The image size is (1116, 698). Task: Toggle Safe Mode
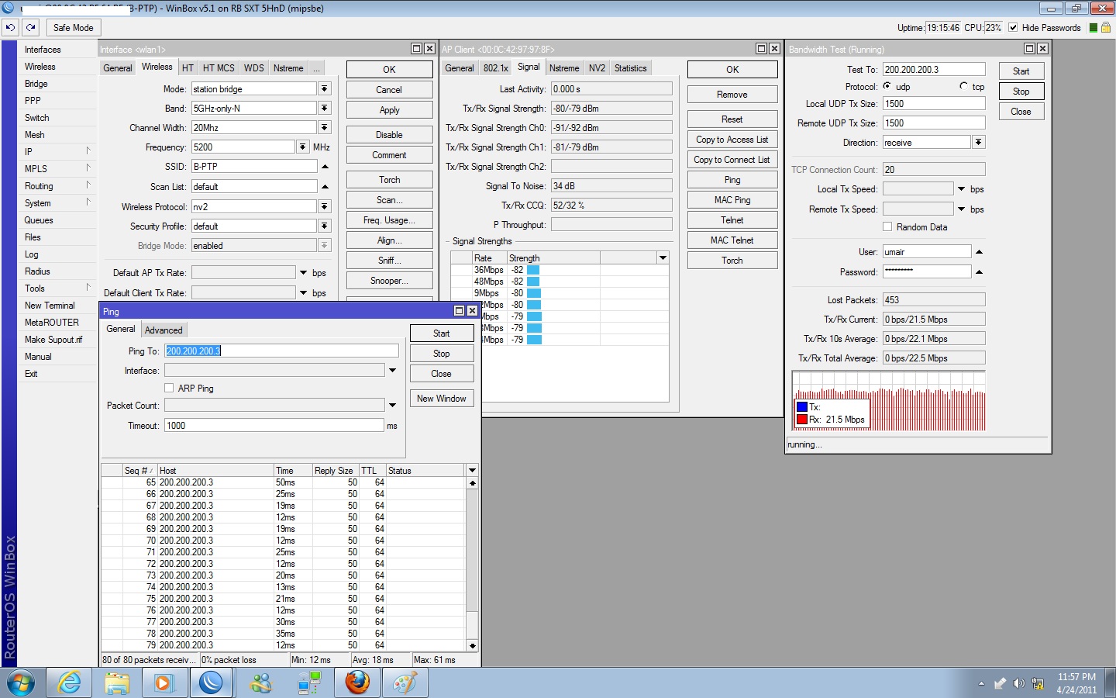(x=73, y=27)
